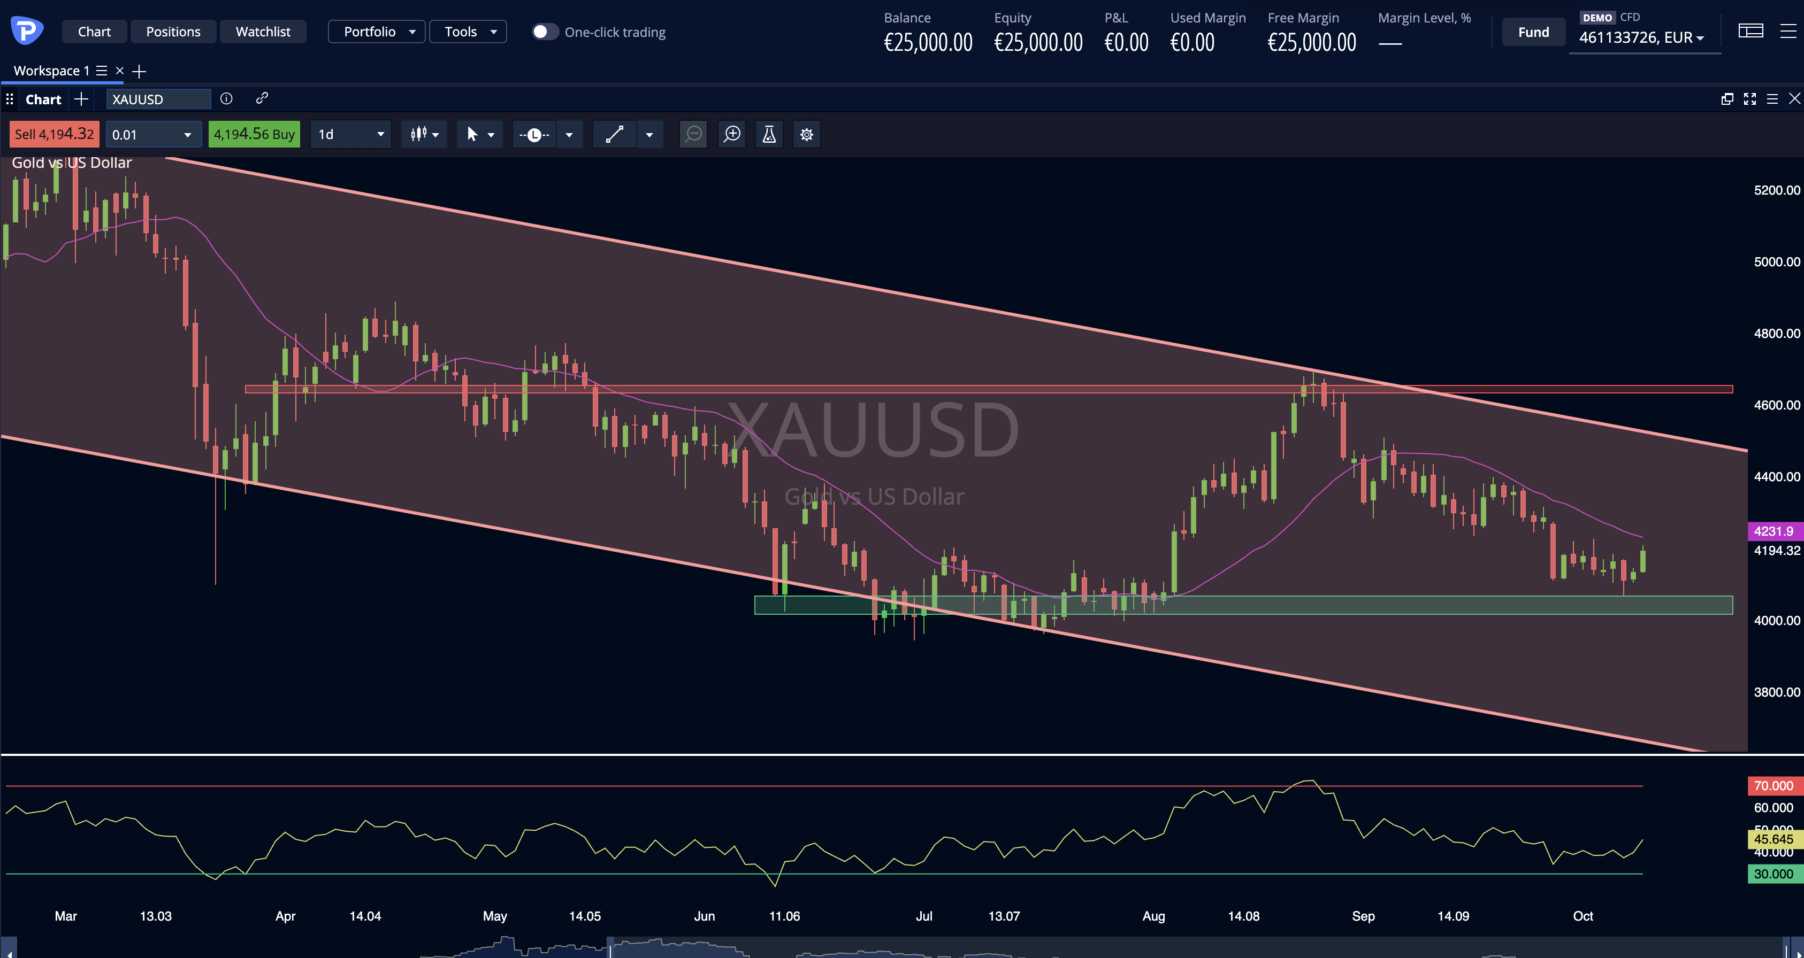Screen dimensions: 1804x958
Task: Click the chart link chain icon
Action: 262,99
